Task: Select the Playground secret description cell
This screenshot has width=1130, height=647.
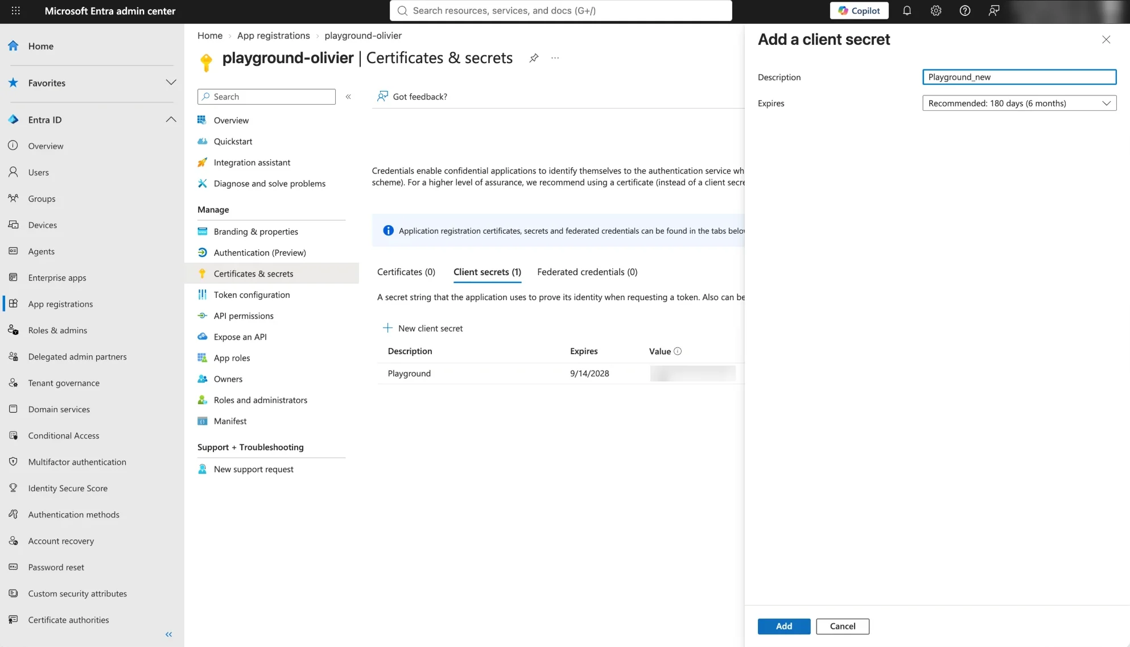Action: pos(409,374)
